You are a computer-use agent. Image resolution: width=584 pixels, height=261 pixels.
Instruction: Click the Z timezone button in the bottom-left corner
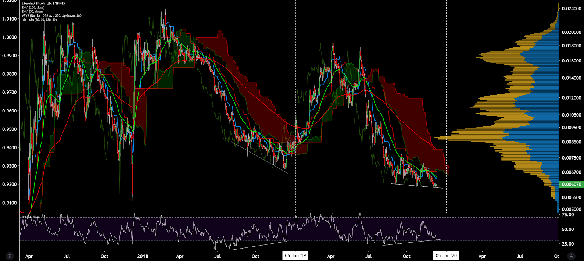point(10,256)
